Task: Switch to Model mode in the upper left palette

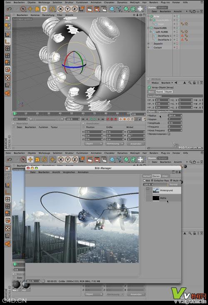Action: (x=7, y=35)
